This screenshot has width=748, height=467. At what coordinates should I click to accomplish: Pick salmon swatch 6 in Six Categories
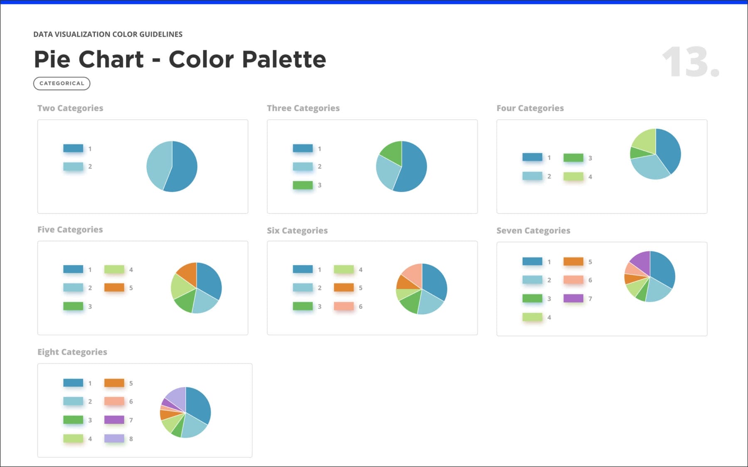(x=344, y=306)
